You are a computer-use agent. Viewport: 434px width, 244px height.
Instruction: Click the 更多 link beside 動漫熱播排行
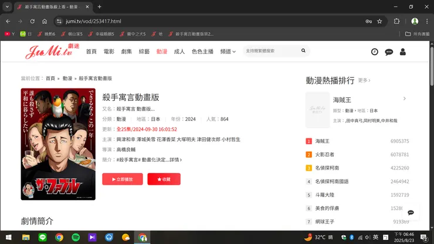click(x=364, y=80)
